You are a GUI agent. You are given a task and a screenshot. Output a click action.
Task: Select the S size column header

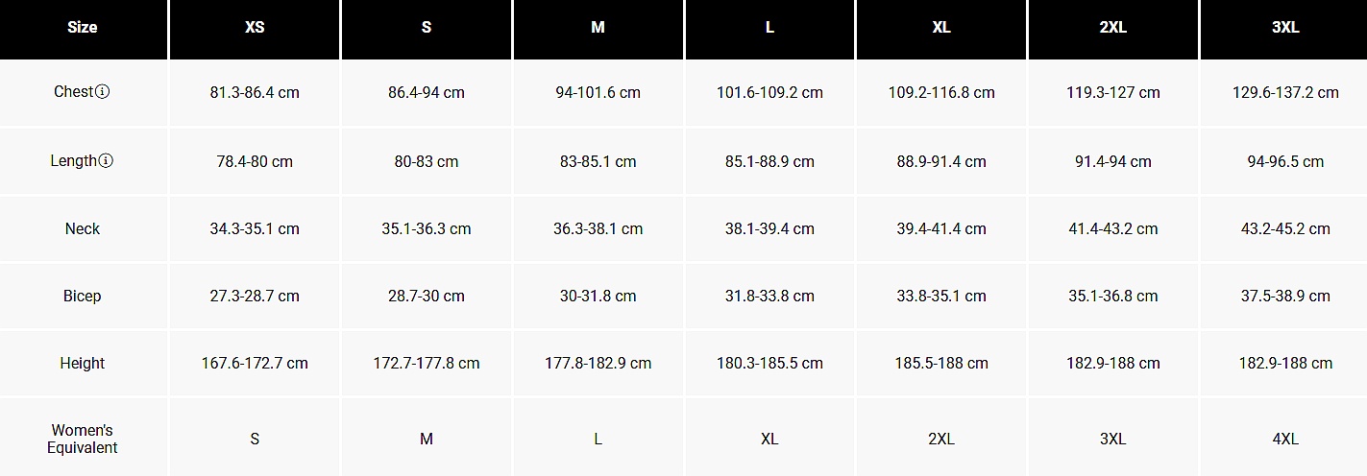pyautogui.click(x=427, y=29)
